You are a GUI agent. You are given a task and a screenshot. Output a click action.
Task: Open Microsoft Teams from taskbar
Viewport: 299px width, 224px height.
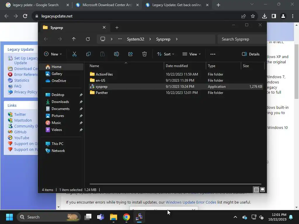coord(101,217)
